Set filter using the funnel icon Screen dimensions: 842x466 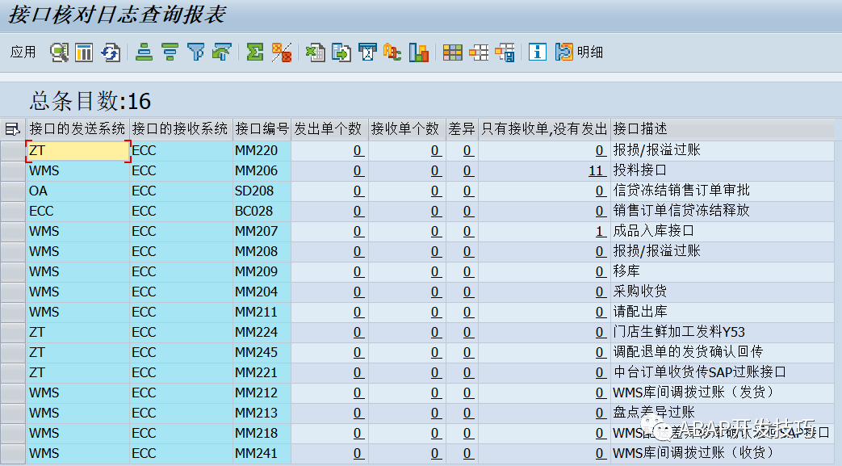pyautogui.click(x=196, y=52)
